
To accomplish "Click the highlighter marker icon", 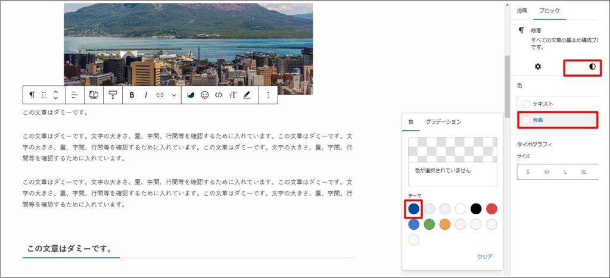I will [x=247, y=95].
